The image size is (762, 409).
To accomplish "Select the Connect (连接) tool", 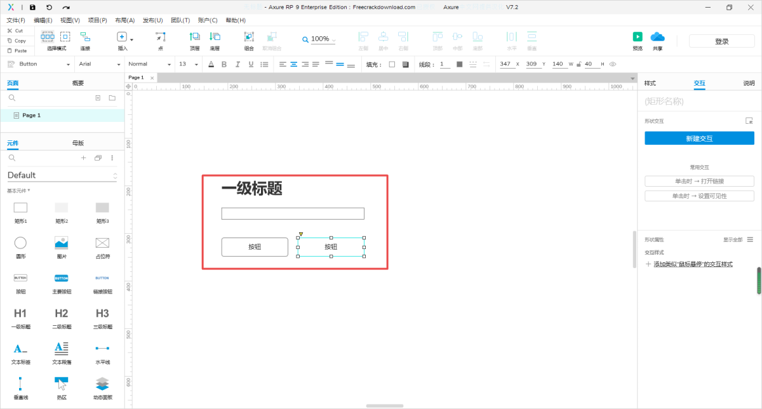I will point(85,37).
